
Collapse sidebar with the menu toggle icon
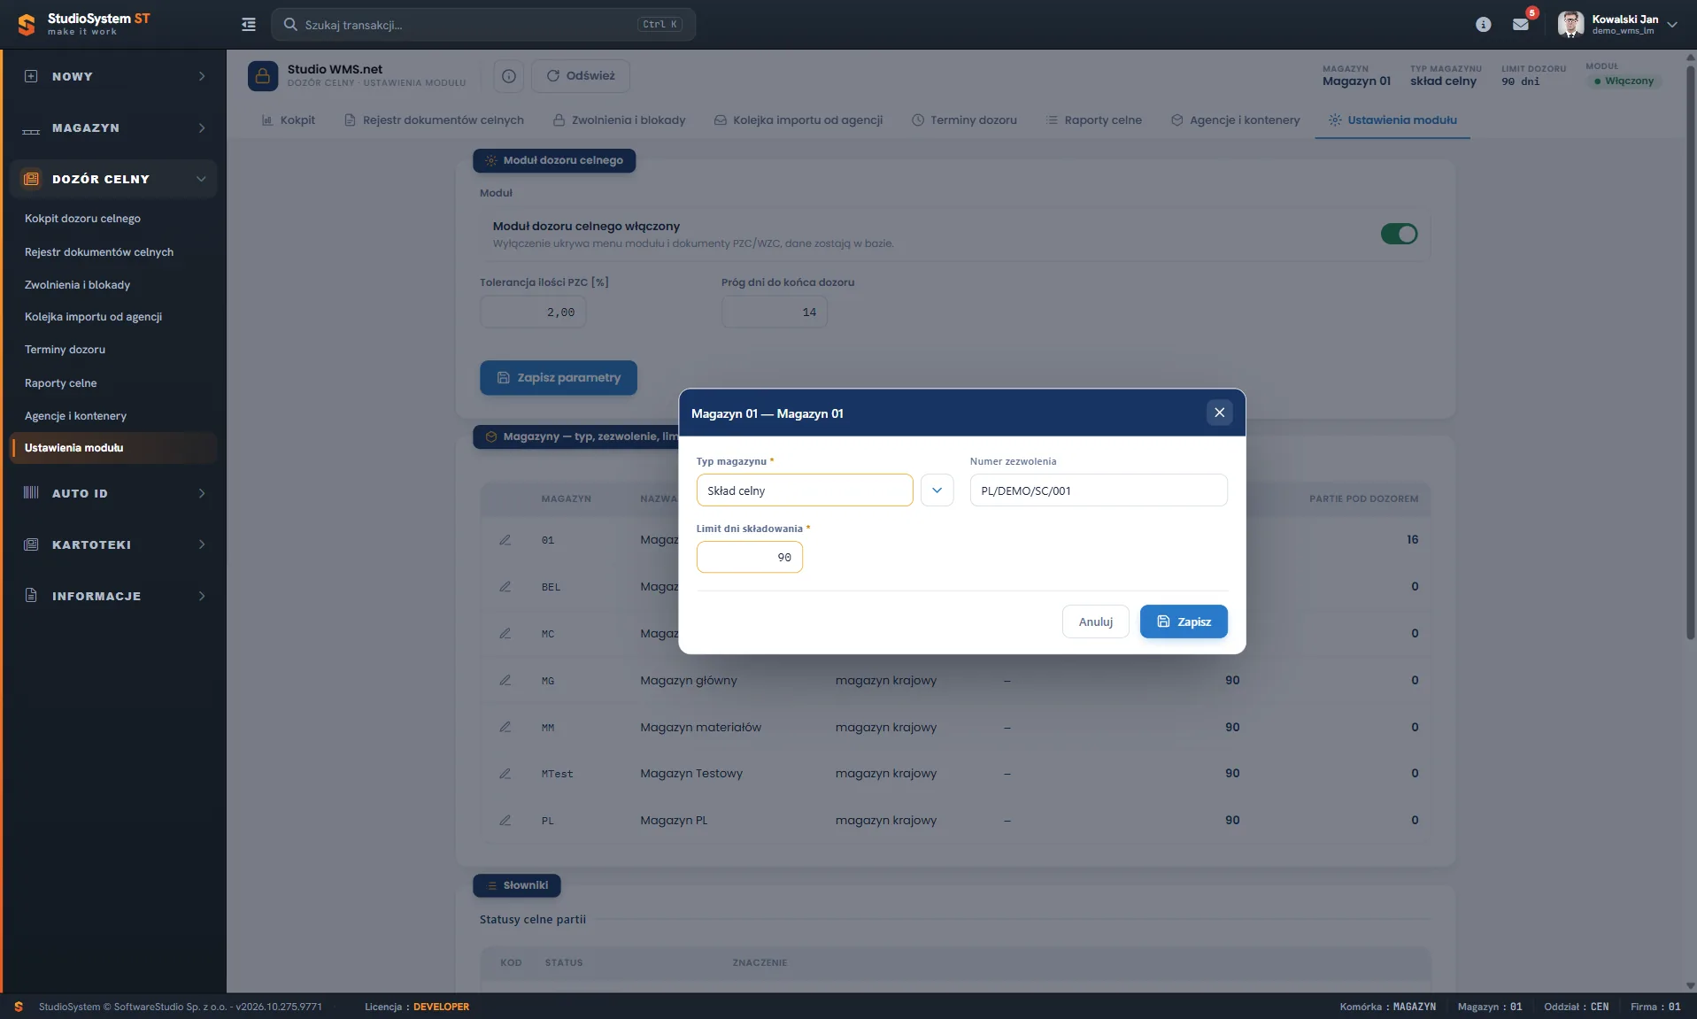coord(249,25)
